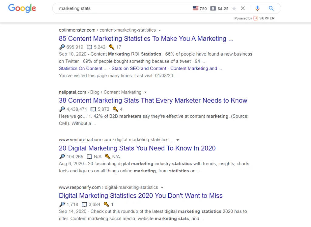Click the 3,684 word count value
The height and width of the screenshot is (227, 311).
pyautogui.click(x=94, y=205)
